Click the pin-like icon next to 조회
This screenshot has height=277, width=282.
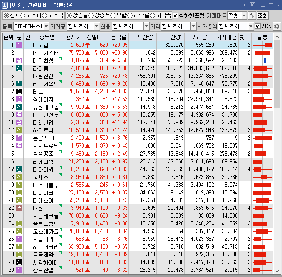click(x=252, y=15)
